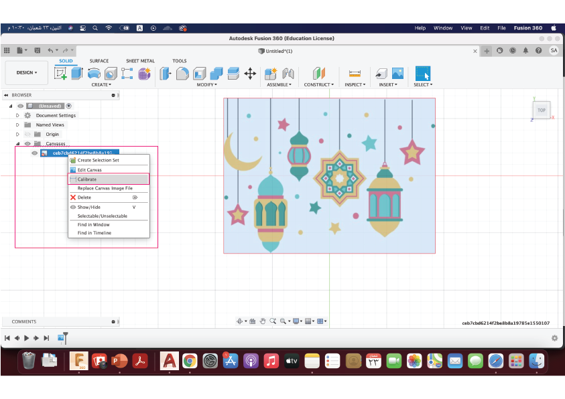Jump to timeline end

pyautogui.click(x=46, y=338)
